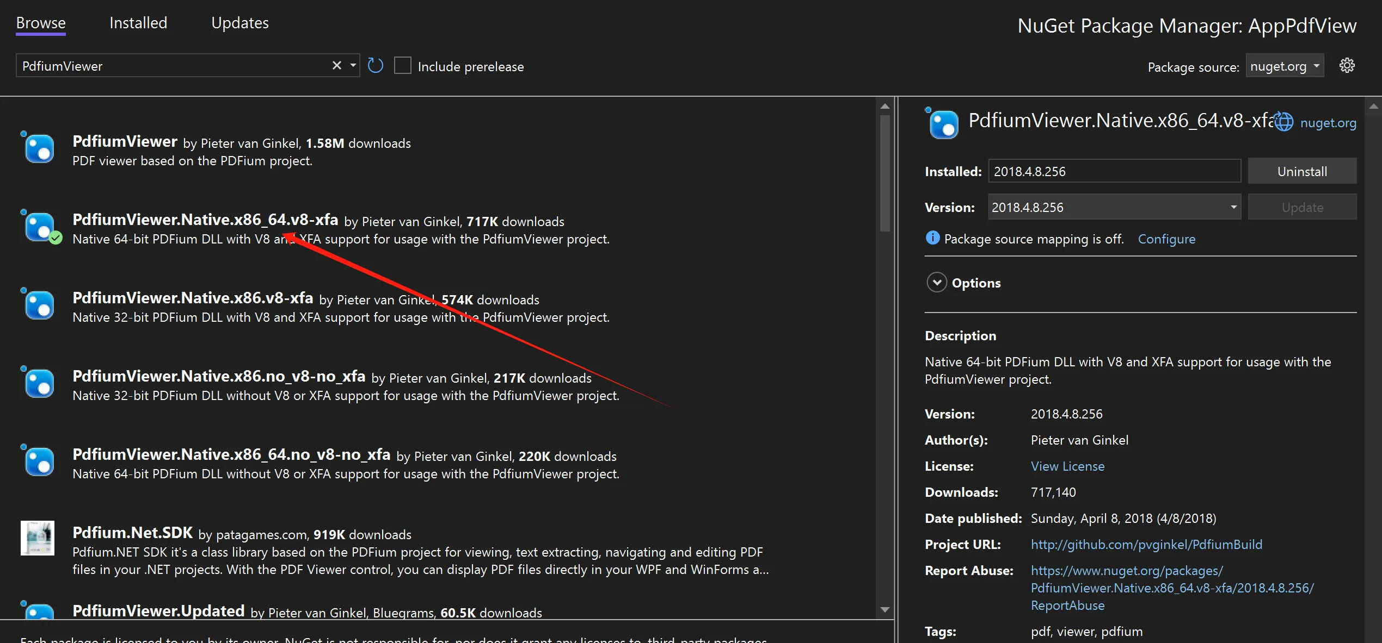Click the PdfiumViewer.Updated package title
This screenshot has height=643, width=1382.
158,611
